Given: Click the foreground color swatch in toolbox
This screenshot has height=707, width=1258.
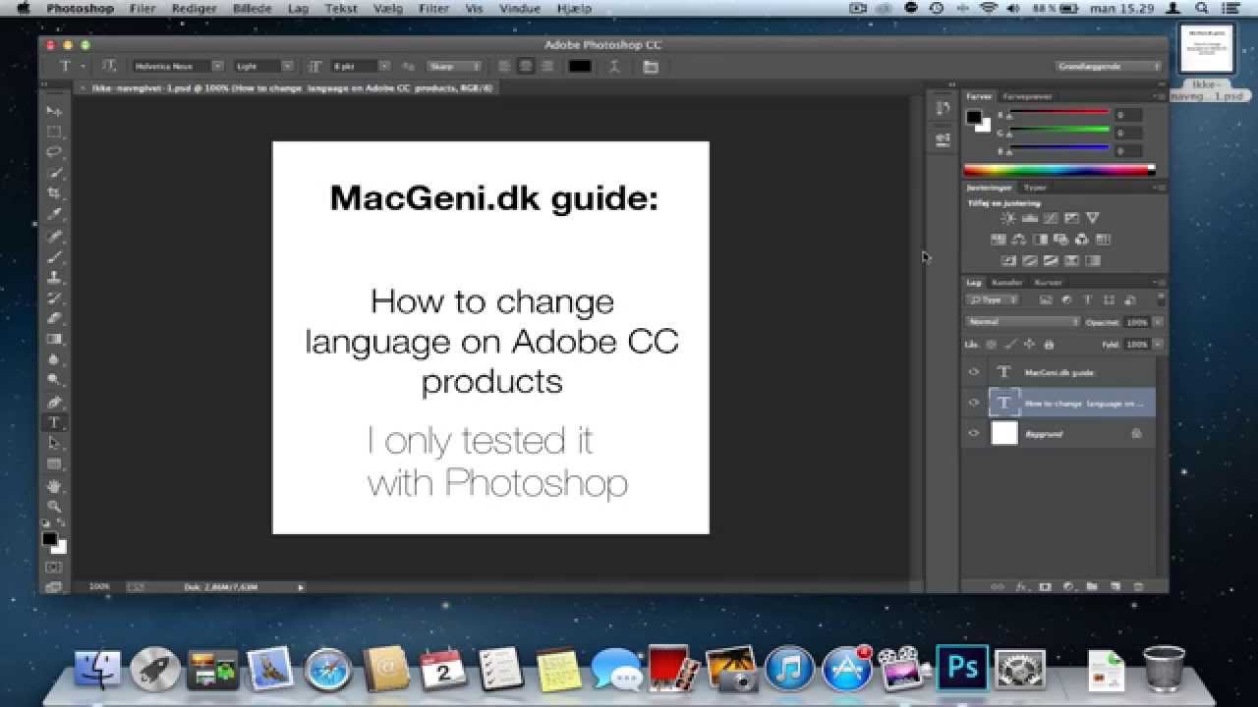Looking at the screenshot, I should 49,539.
